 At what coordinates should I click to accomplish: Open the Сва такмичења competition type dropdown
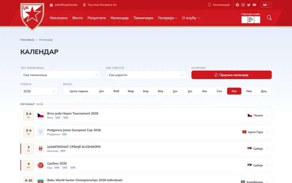tap(60, 75)
